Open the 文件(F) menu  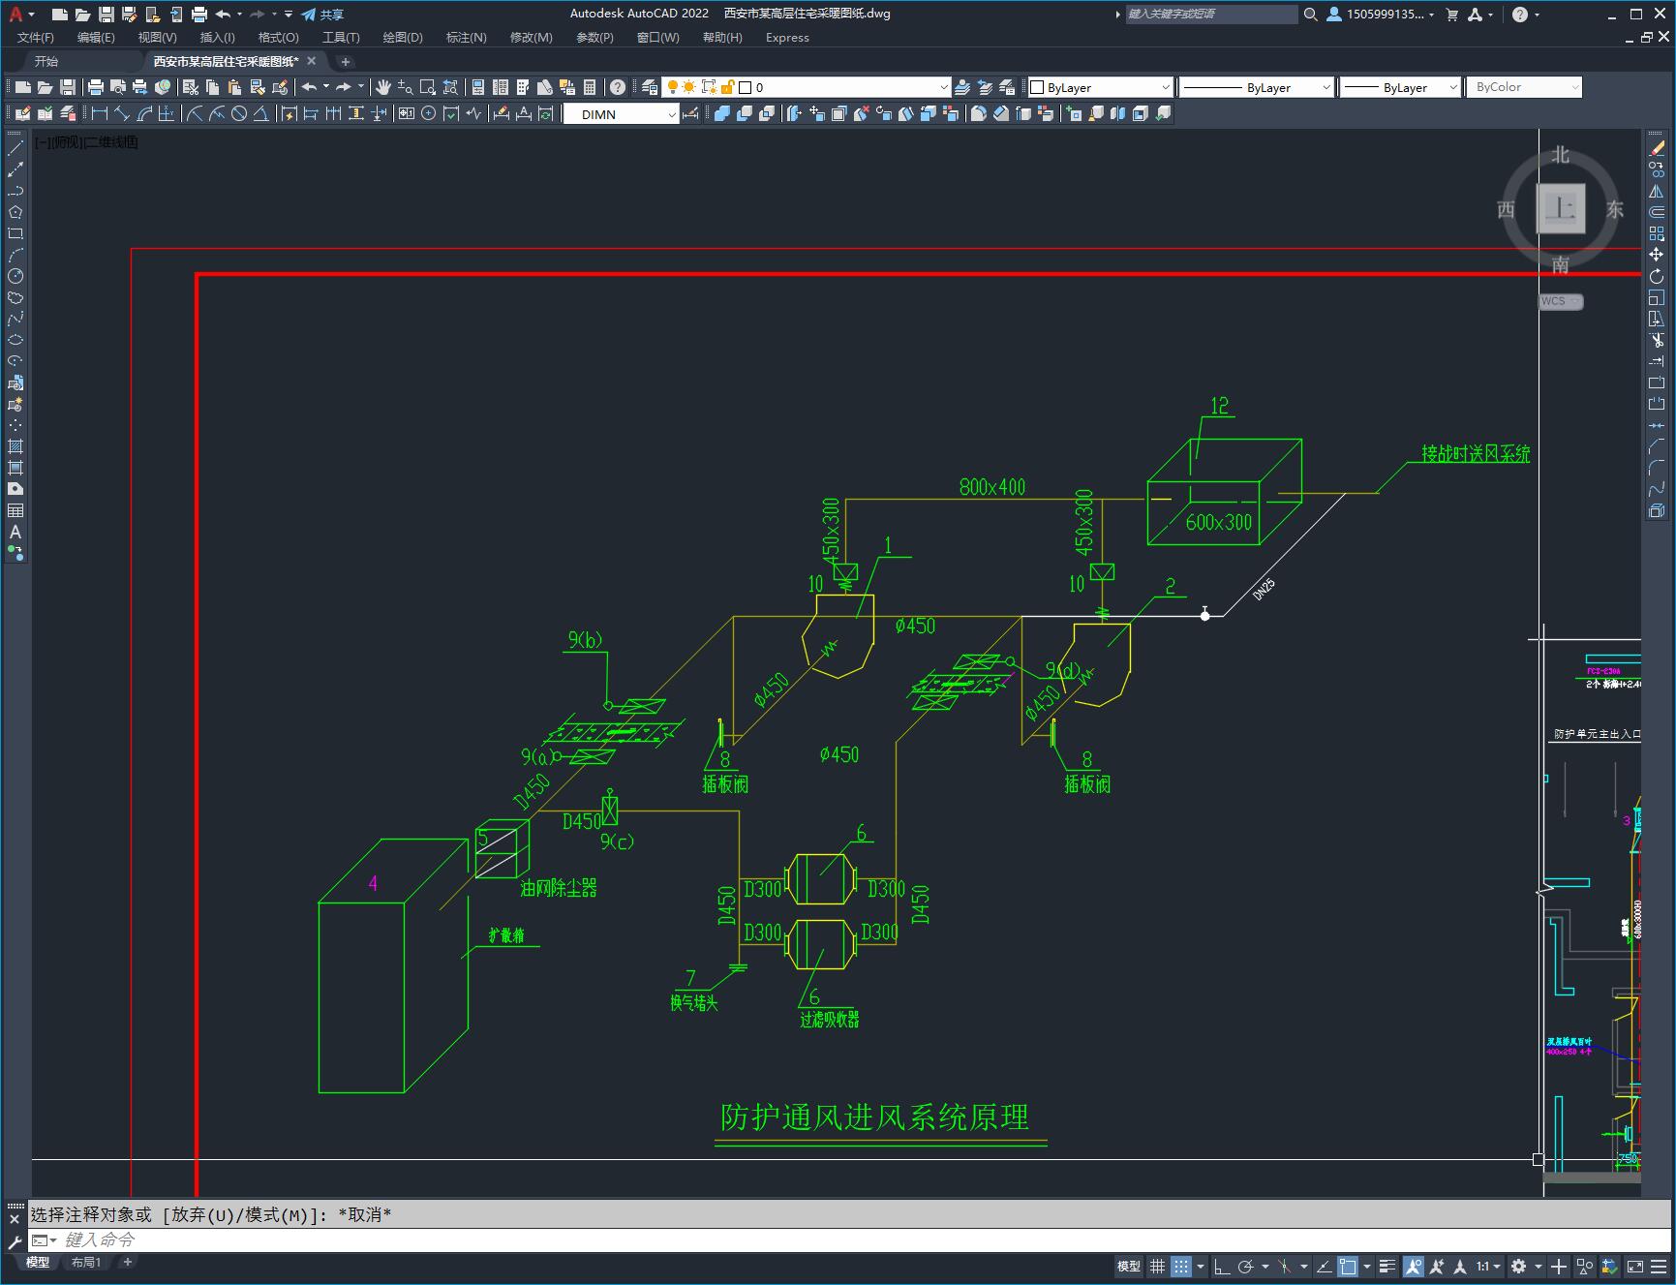point(36,37)
